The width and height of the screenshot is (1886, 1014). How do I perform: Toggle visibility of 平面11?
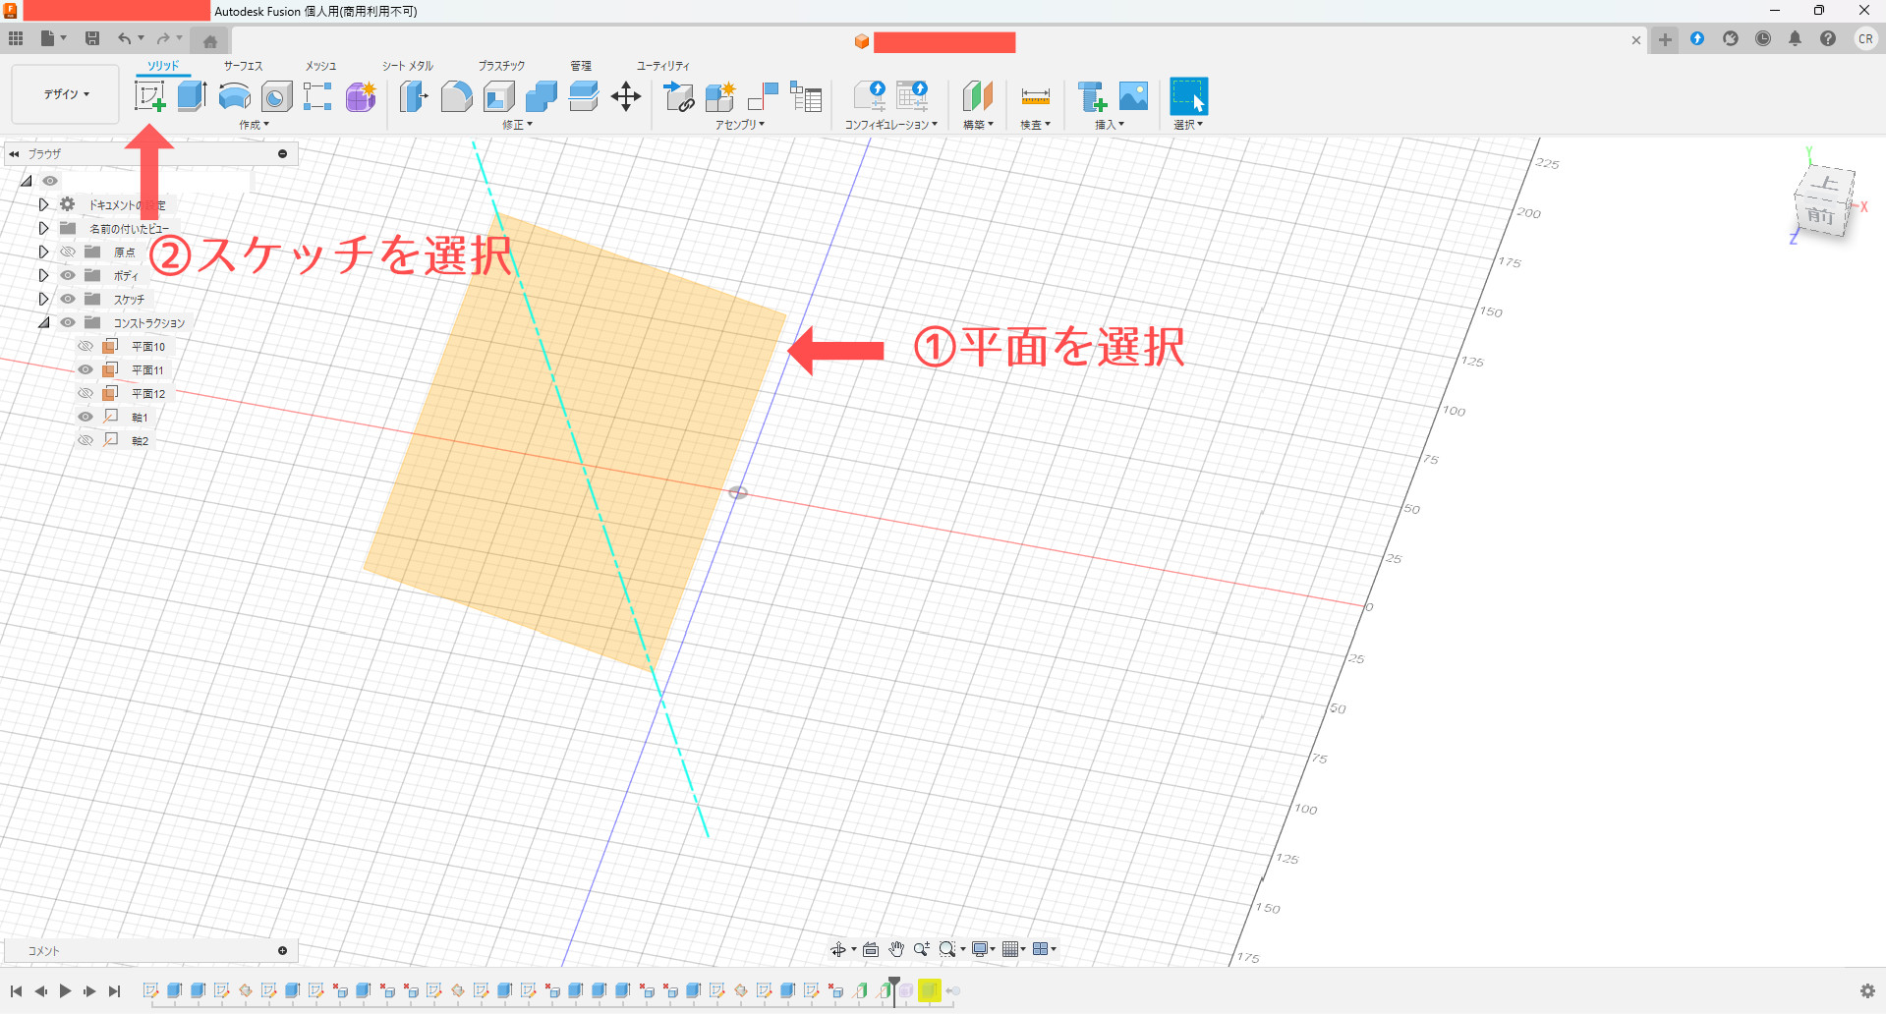86,370
